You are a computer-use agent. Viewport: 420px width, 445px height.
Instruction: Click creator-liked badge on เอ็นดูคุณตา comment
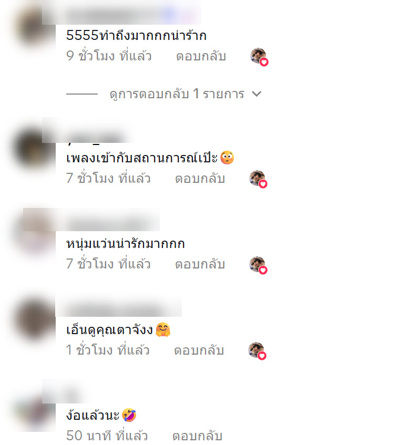coord(257,351)
